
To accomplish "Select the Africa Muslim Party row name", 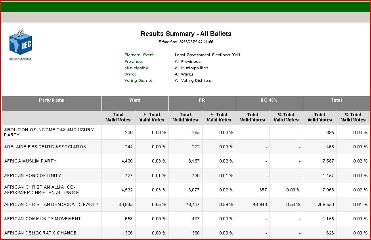I will [30, 161].
